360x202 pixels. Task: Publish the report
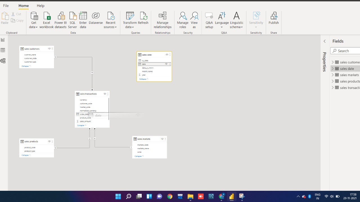[274, 18]
